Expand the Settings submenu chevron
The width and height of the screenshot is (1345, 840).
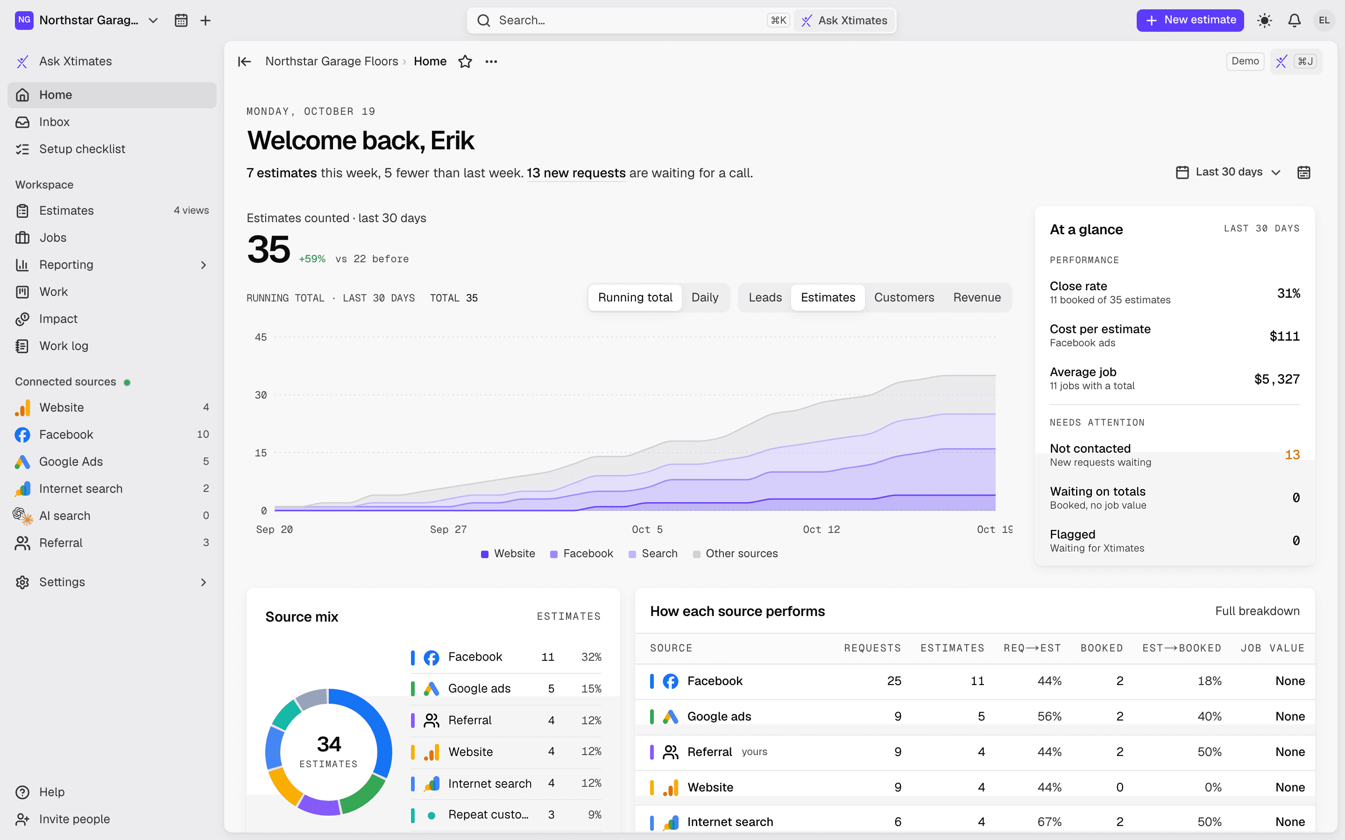[x=204, y=582]
